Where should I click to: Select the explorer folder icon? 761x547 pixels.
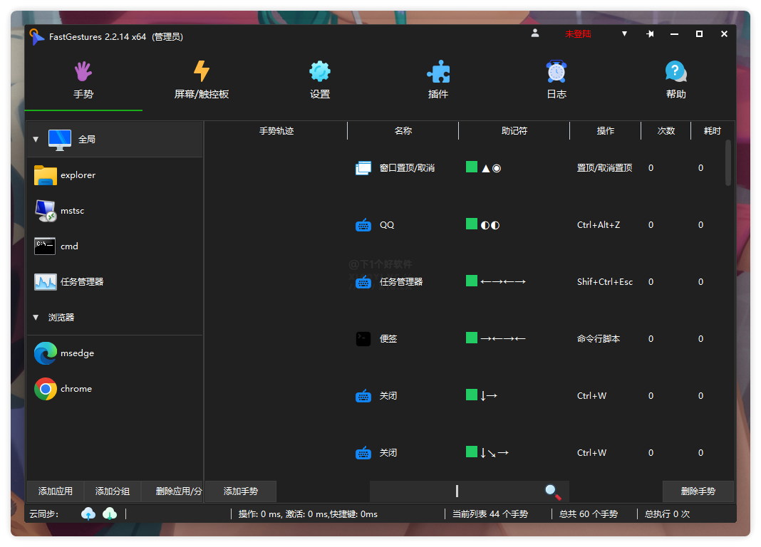(x=45, y=175)
